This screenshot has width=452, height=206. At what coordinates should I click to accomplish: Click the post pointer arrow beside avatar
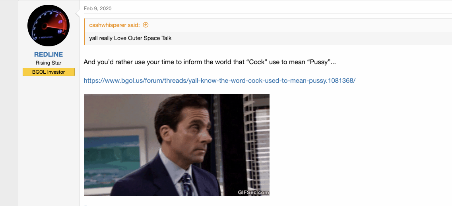click(77, 13)
